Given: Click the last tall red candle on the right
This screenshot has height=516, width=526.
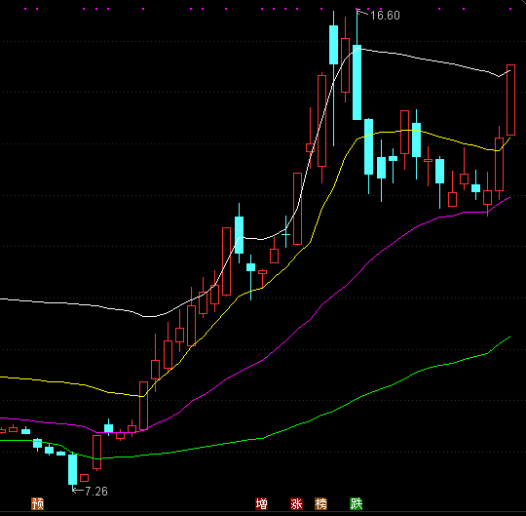Looking at the screenshot, I should click(510, 100).
